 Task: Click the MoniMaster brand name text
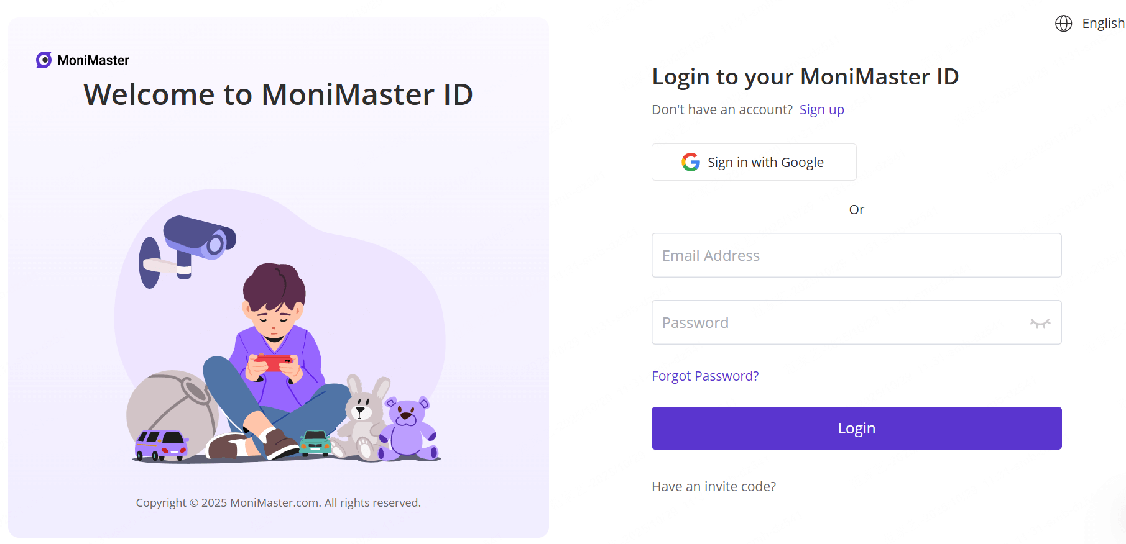pos(93,60)
